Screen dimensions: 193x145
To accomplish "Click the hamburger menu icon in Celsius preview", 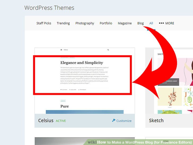I will 61,50.
